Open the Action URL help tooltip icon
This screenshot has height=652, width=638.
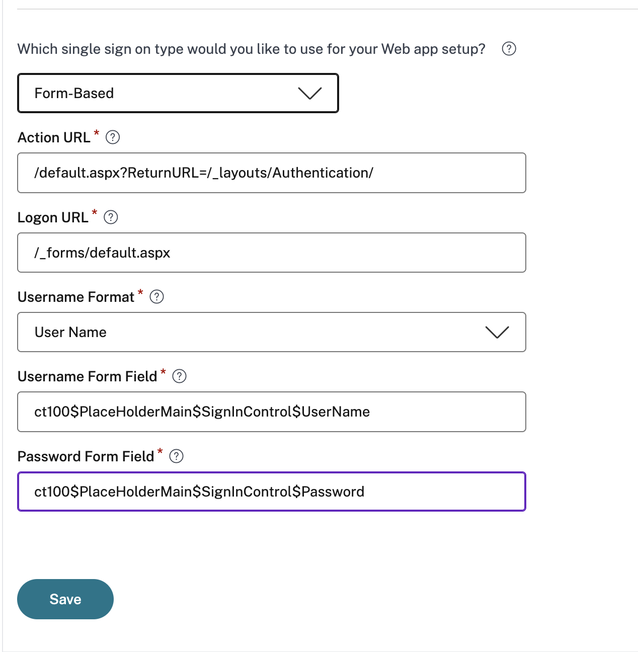(x=113, y=137)
